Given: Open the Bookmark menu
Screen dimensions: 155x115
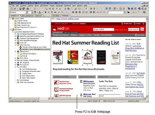Looking at the screenshot, I should pyautogui.click(x=68, y=6).
